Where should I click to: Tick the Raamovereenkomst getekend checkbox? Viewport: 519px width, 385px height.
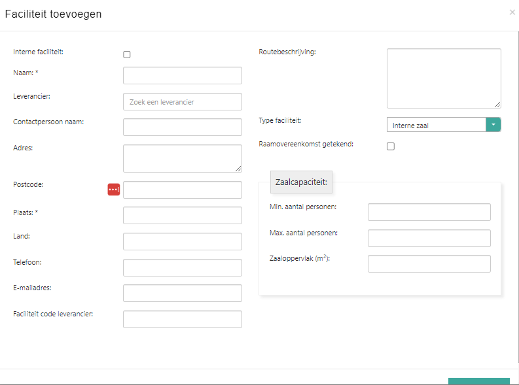391,146
